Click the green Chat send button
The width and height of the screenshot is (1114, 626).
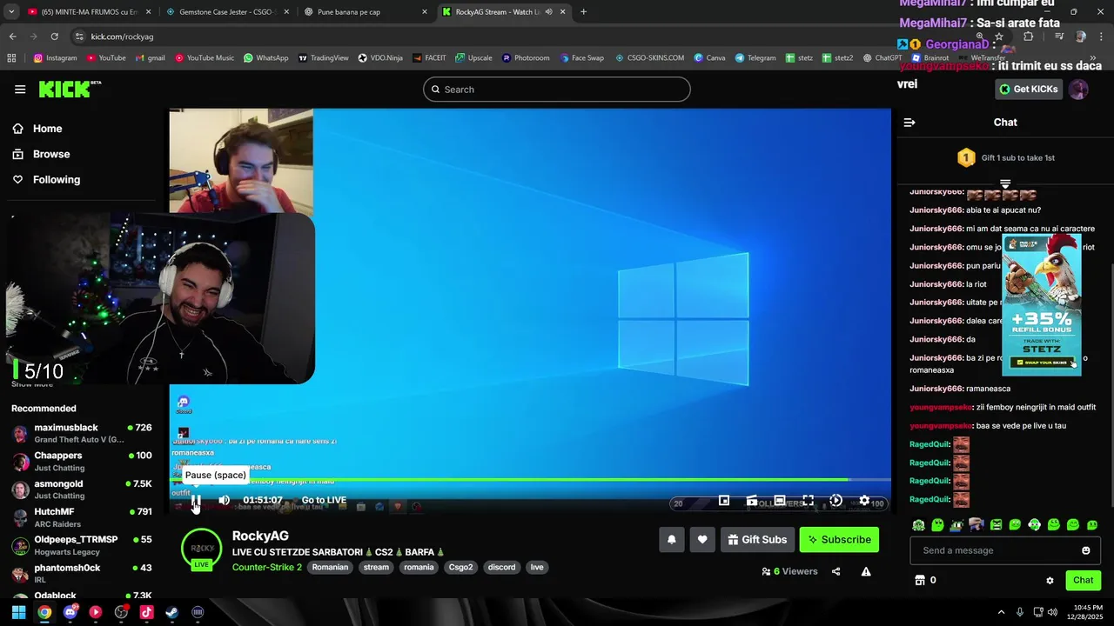[x=1083, y=580]
